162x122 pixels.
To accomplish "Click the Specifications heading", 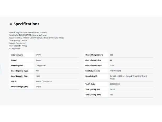I will coord(26,24).
